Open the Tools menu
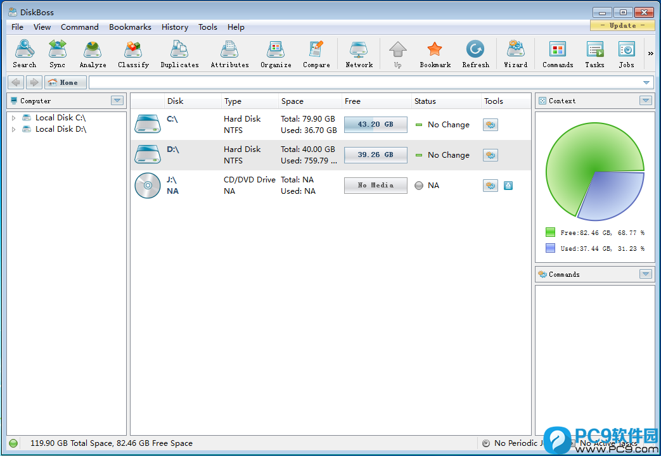Screen dimensions: 661x456 208,27
